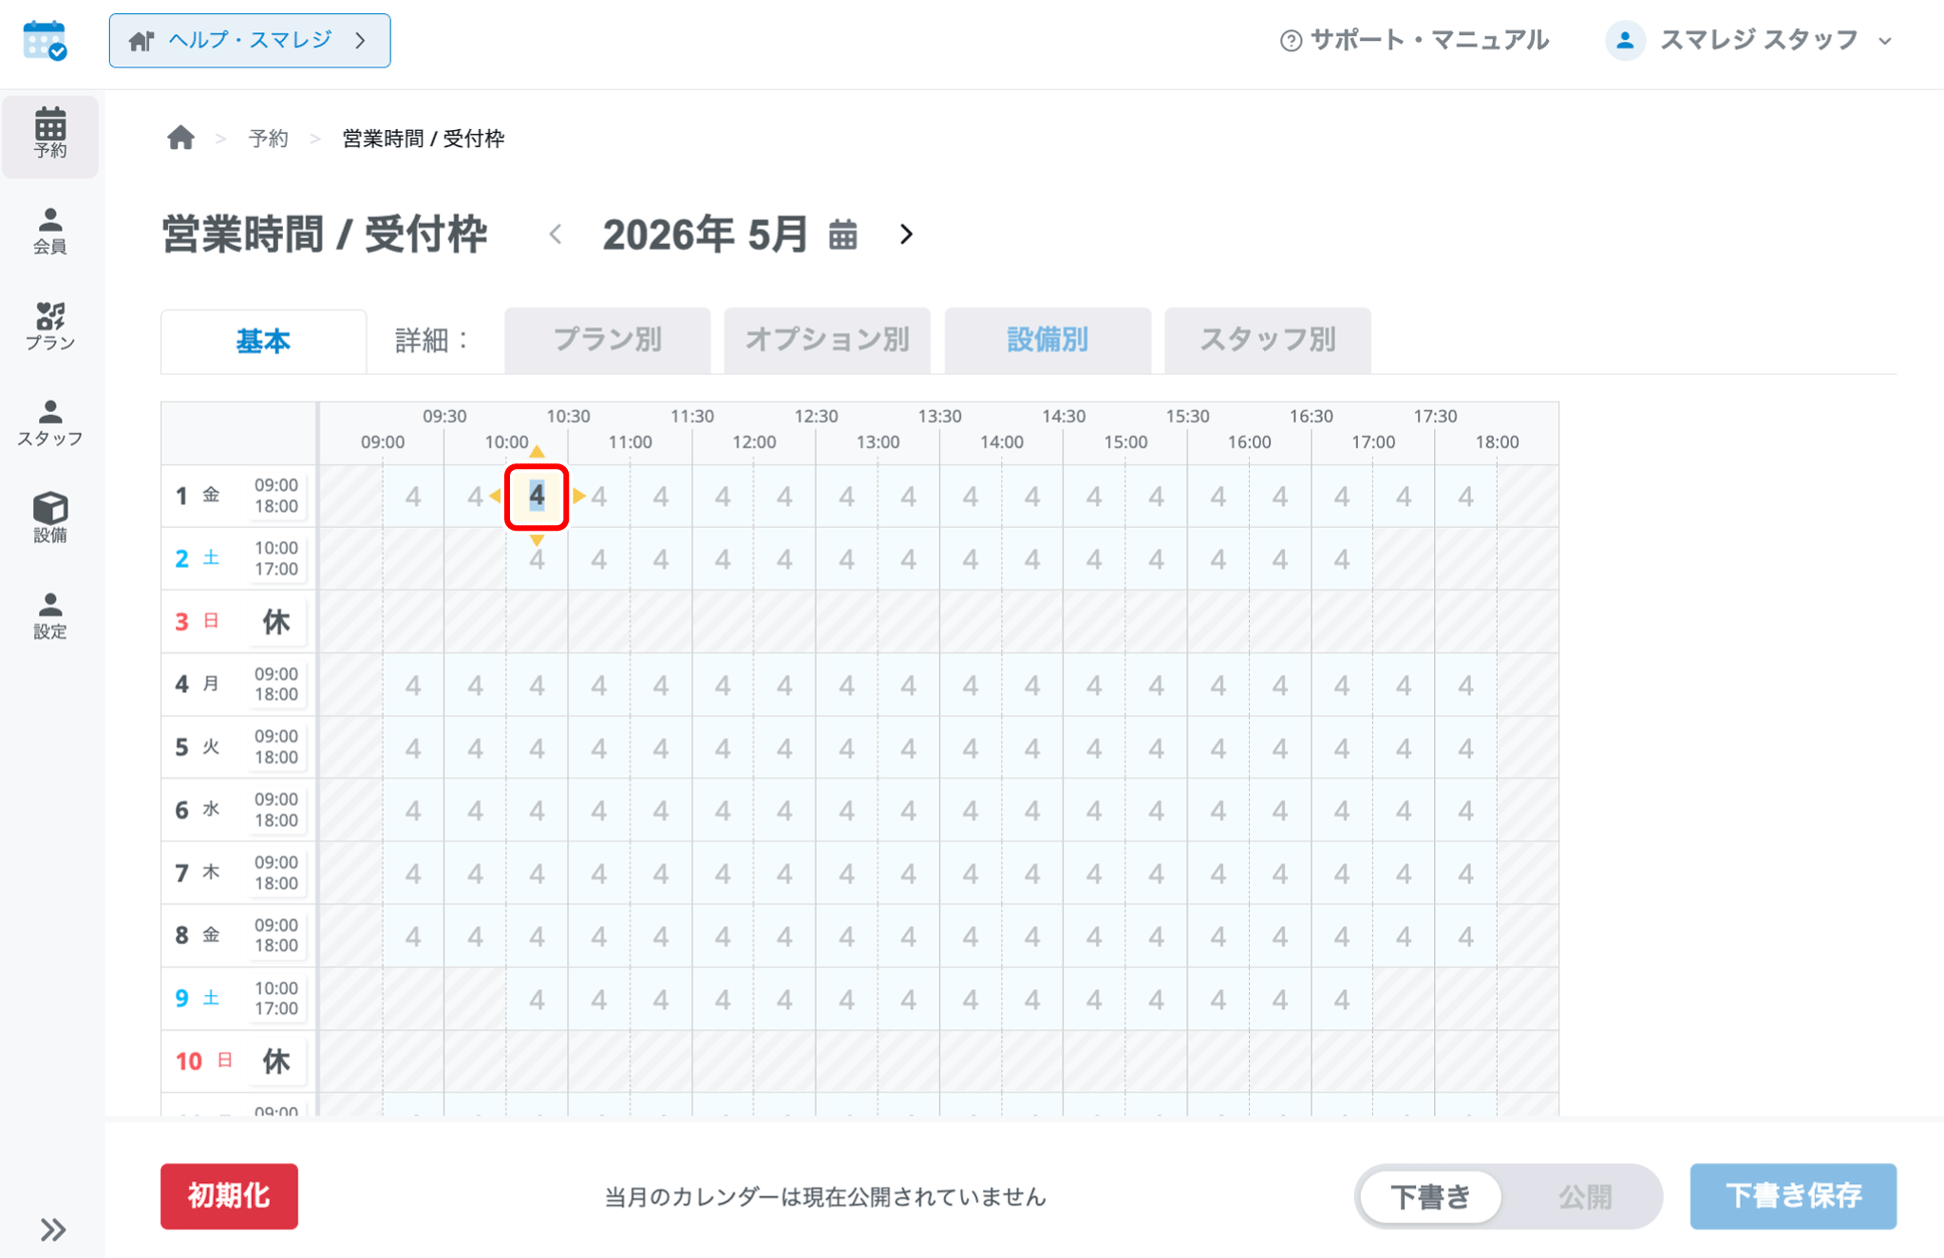Viewport: 1944px width, 1258px height.
Task: Click the down arrow below selected cell
Action: (x=537, y=539)
